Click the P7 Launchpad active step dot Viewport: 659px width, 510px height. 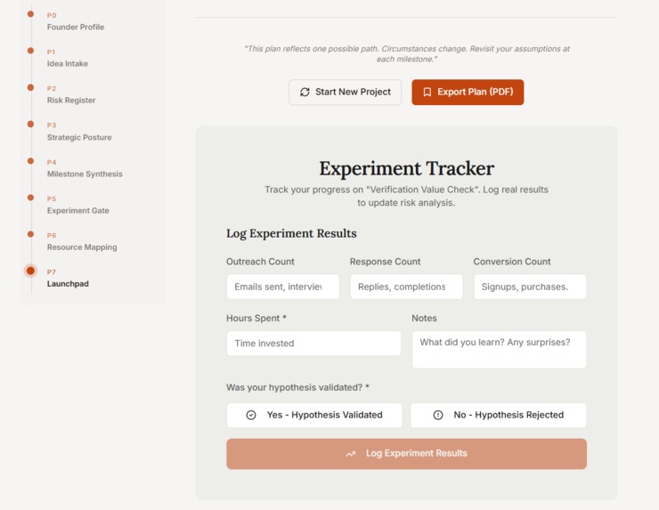tap(30, 271)
